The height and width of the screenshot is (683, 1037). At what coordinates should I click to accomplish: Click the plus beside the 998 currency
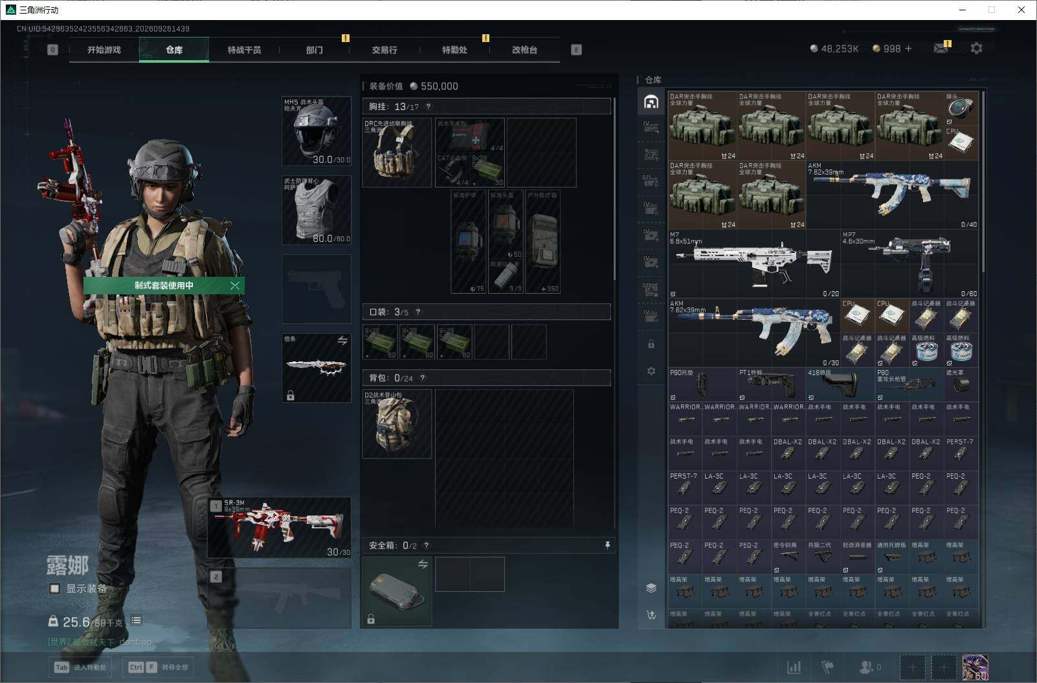pyautogui.click(x=908, y=49)
